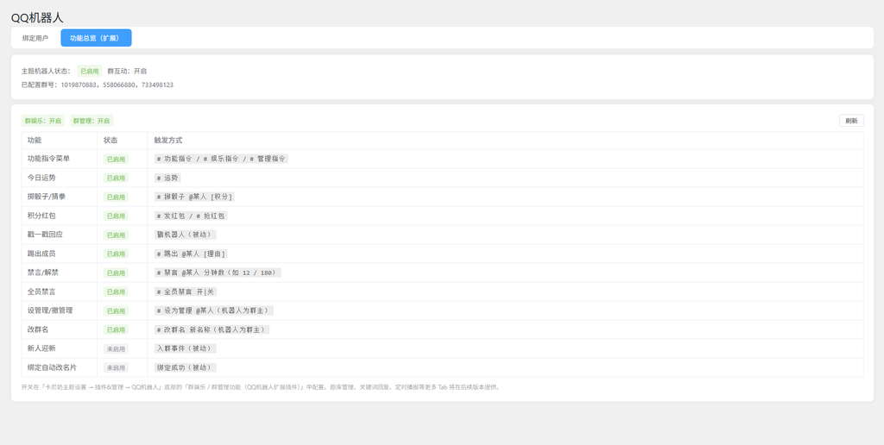Select the 功能总览（扩展） tab
Image resolution: width=884 pixels, height=445 pixels.
[x=96, y=38]
